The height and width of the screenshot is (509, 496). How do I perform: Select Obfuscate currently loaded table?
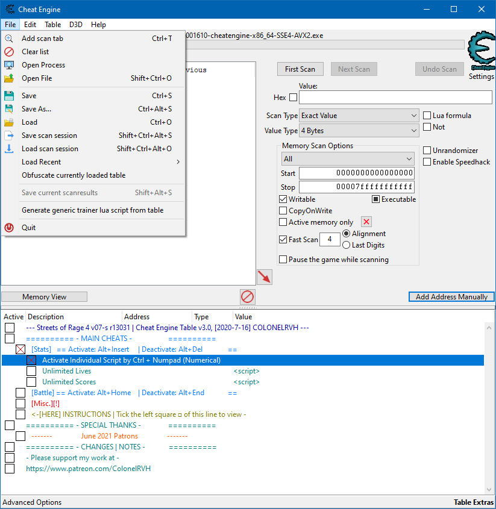tap(94, 175)
